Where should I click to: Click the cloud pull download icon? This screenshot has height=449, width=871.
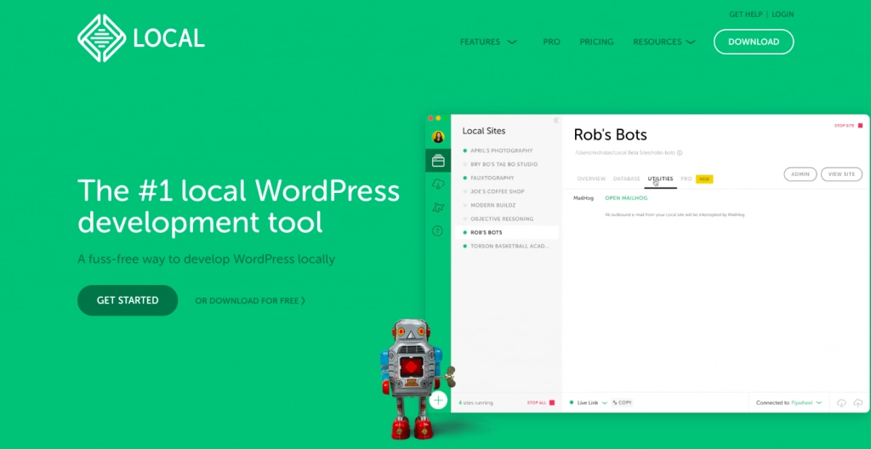[x=841, y=403]
